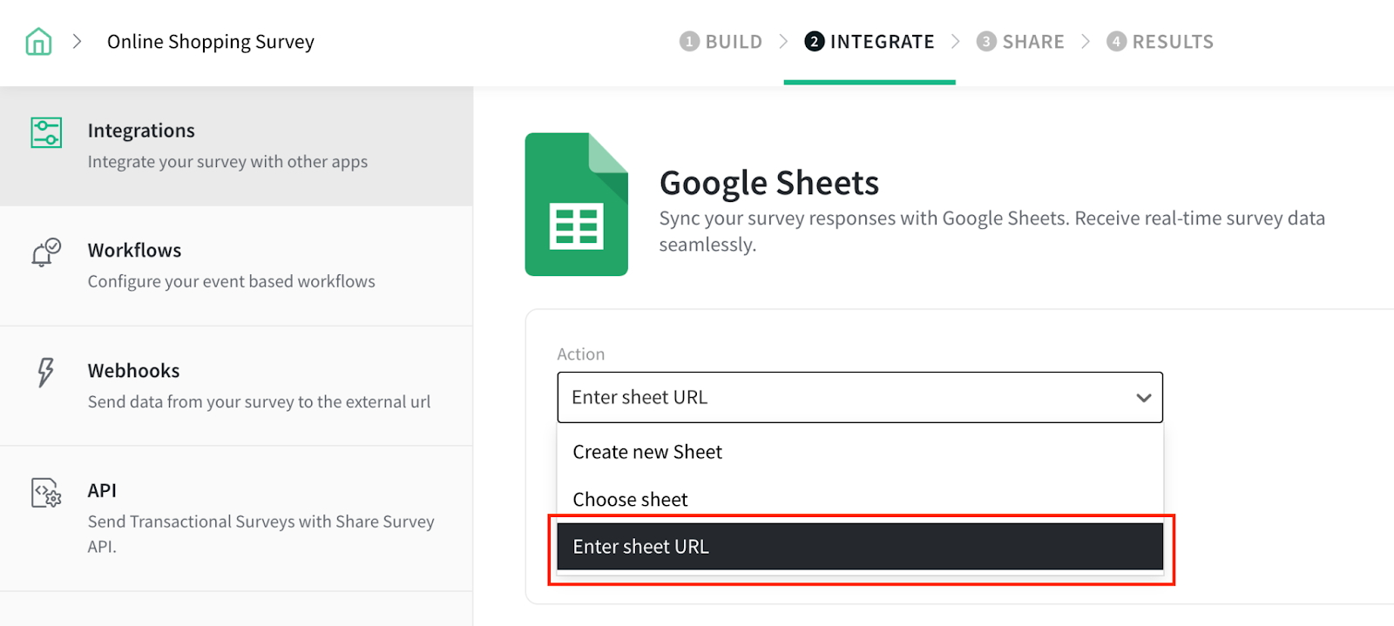This screenshot has width=1394, height=626.
Task: Open the Workflows section title
Action: click(x=134, y=251)
